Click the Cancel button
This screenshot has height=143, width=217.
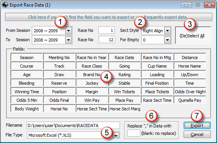pos(197,134)
